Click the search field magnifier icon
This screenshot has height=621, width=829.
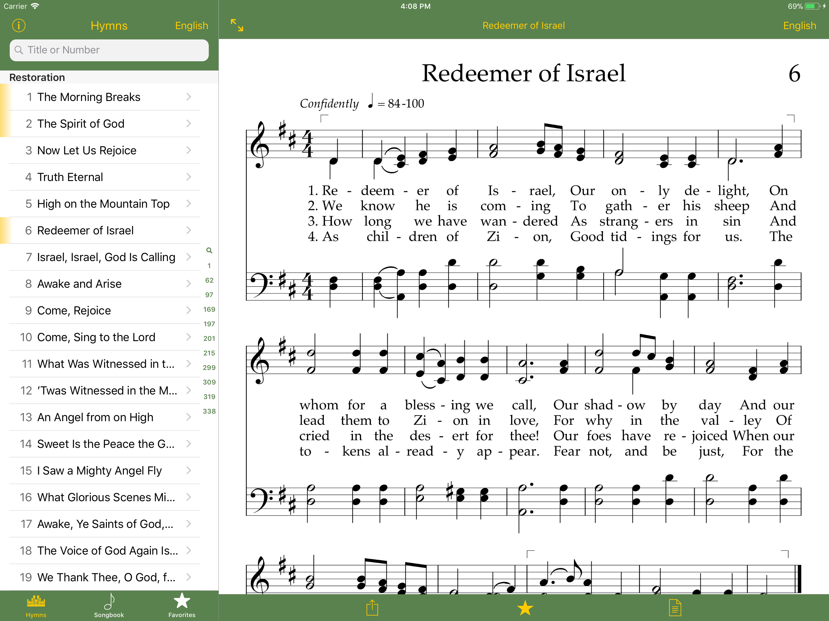[x=19, y=50]
